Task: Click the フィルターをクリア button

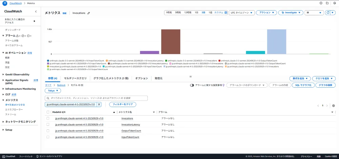Action: click(123, 104)
